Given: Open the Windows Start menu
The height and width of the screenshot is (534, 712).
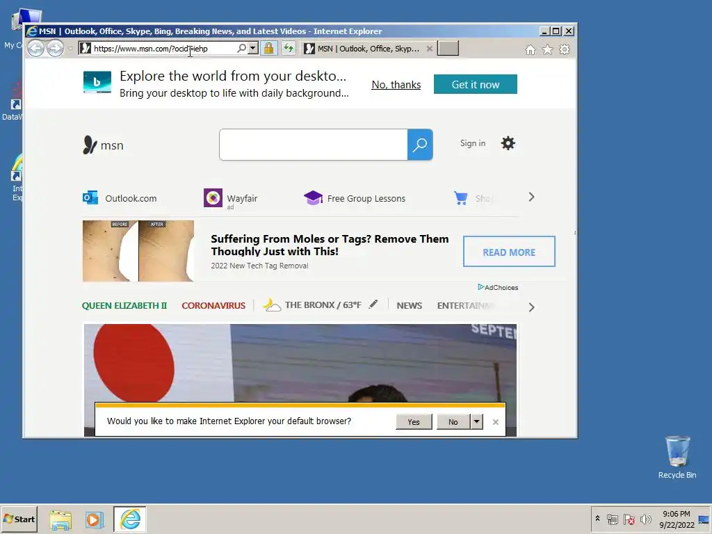Looking at the screenshot, I should 19,519.
